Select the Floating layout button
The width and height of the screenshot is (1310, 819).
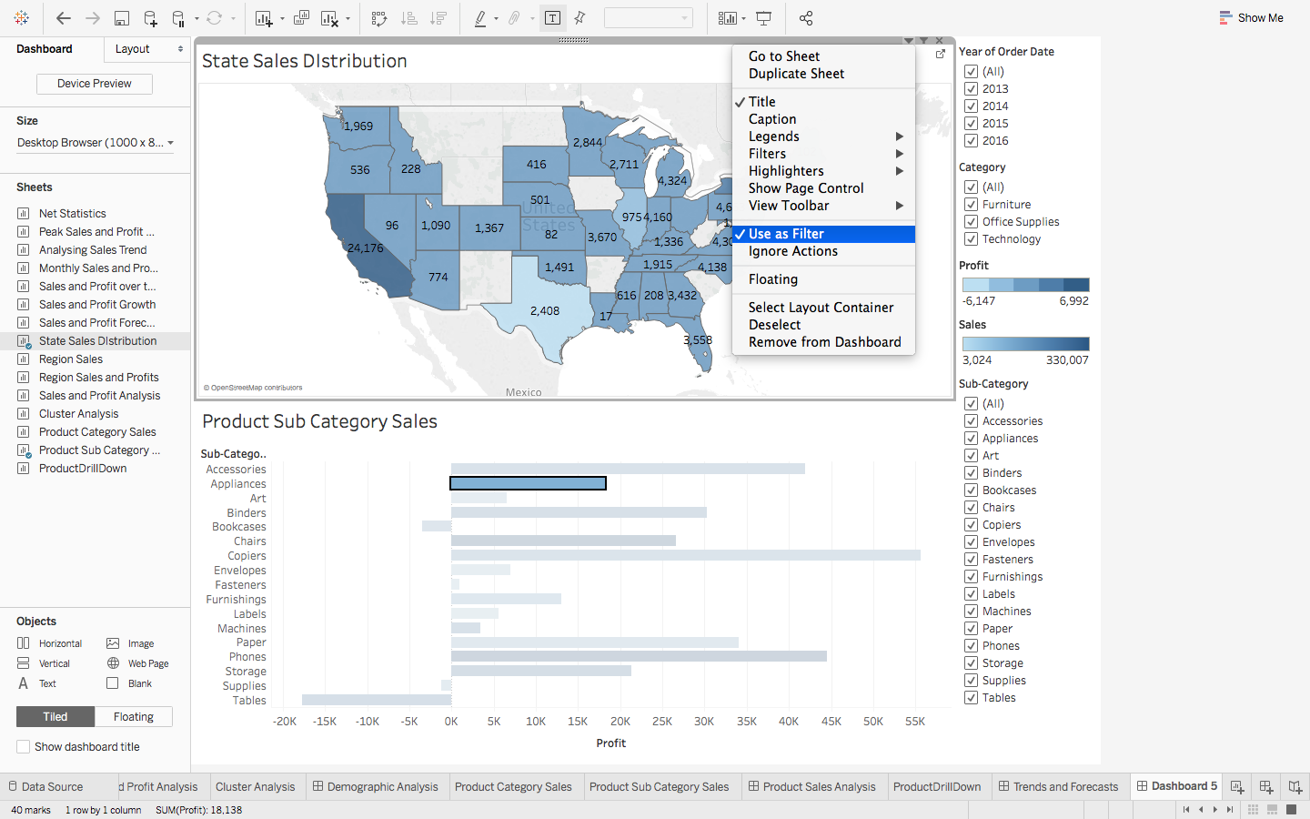pyautogui.click(x=133, y=717)
